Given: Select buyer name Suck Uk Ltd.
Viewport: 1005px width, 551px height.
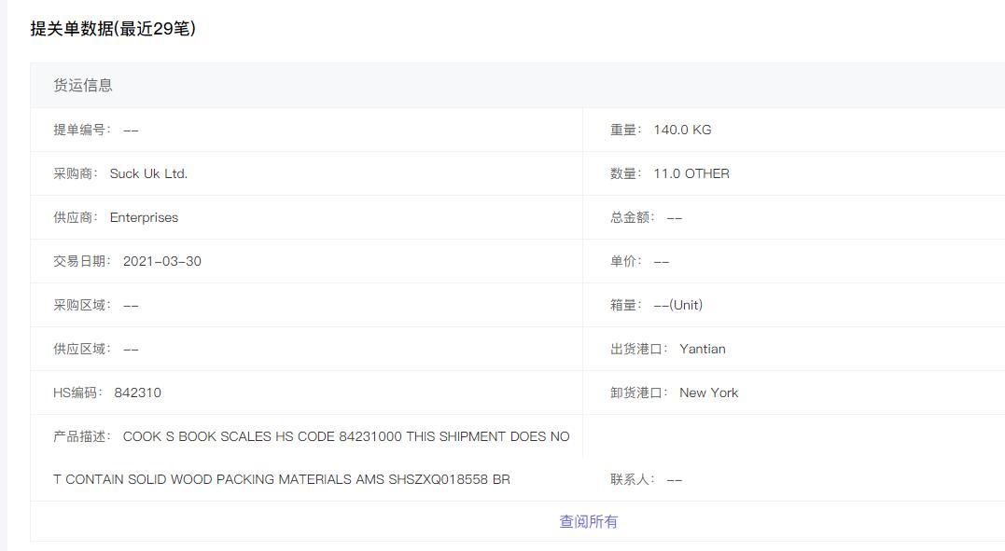Looking at the screenshot, I should [x=148, y=173].
